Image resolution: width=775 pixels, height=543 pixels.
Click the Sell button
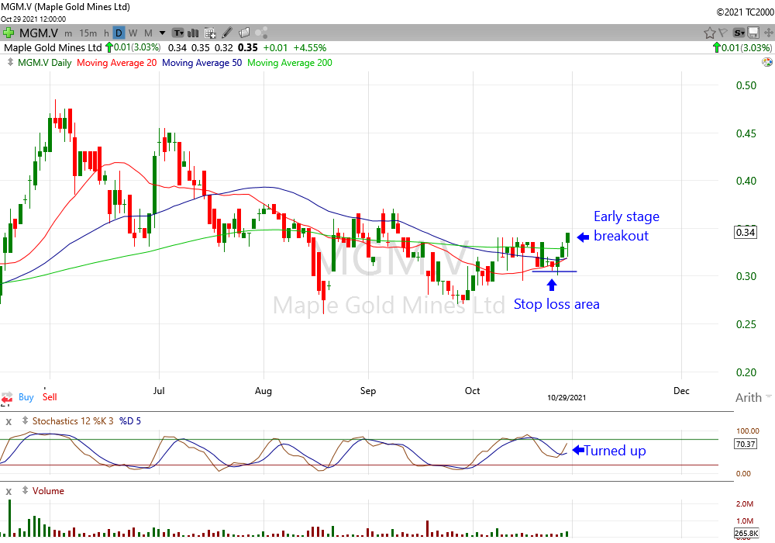[x=50, y=397]
